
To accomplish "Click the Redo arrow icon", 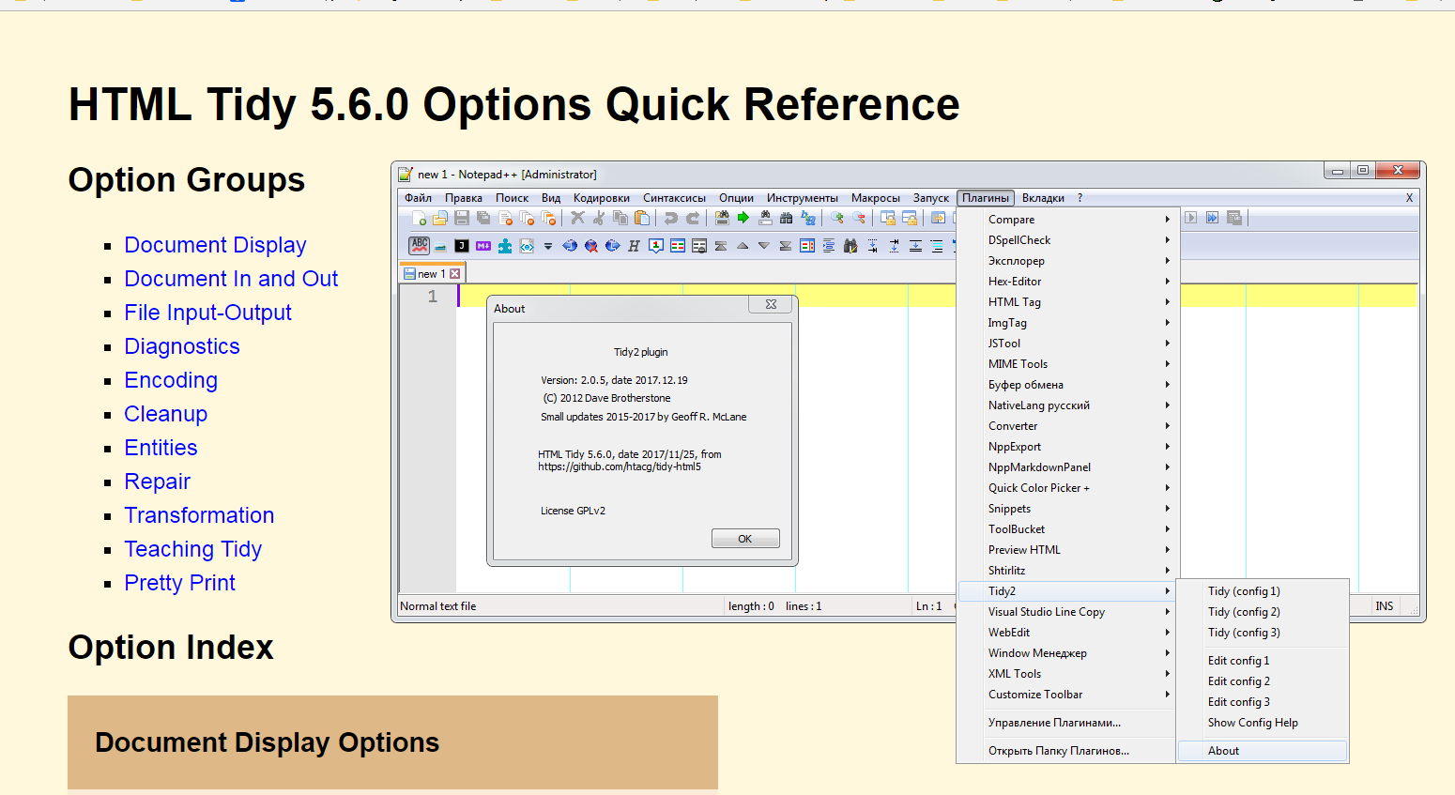I will [x=693, y=218].
